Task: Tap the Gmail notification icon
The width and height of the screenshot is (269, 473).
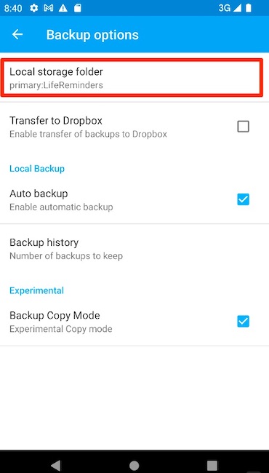Action: pyautogui.click(x=49, y=8)
